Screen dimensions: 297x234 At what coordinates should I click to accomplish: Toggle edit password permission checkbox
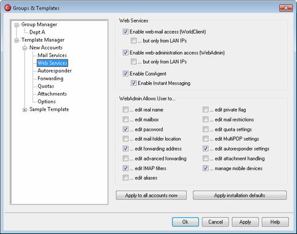tap(126, 130)
